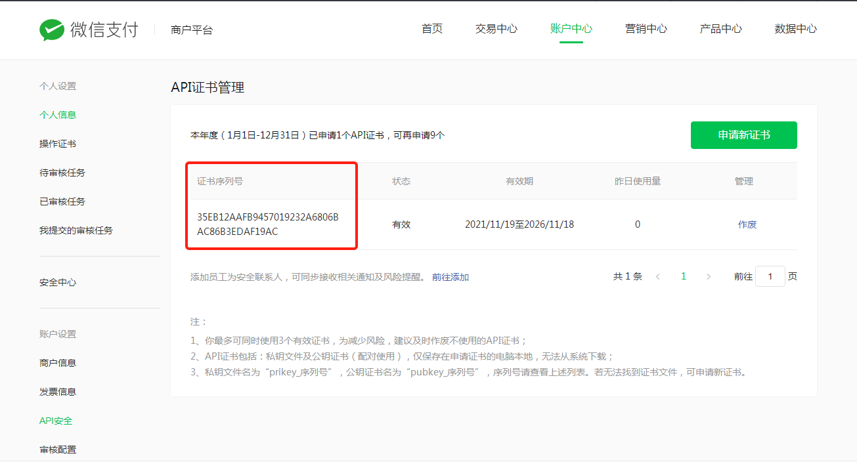
Task: Click the 有效 status cell
Action: tap(401, 224)
